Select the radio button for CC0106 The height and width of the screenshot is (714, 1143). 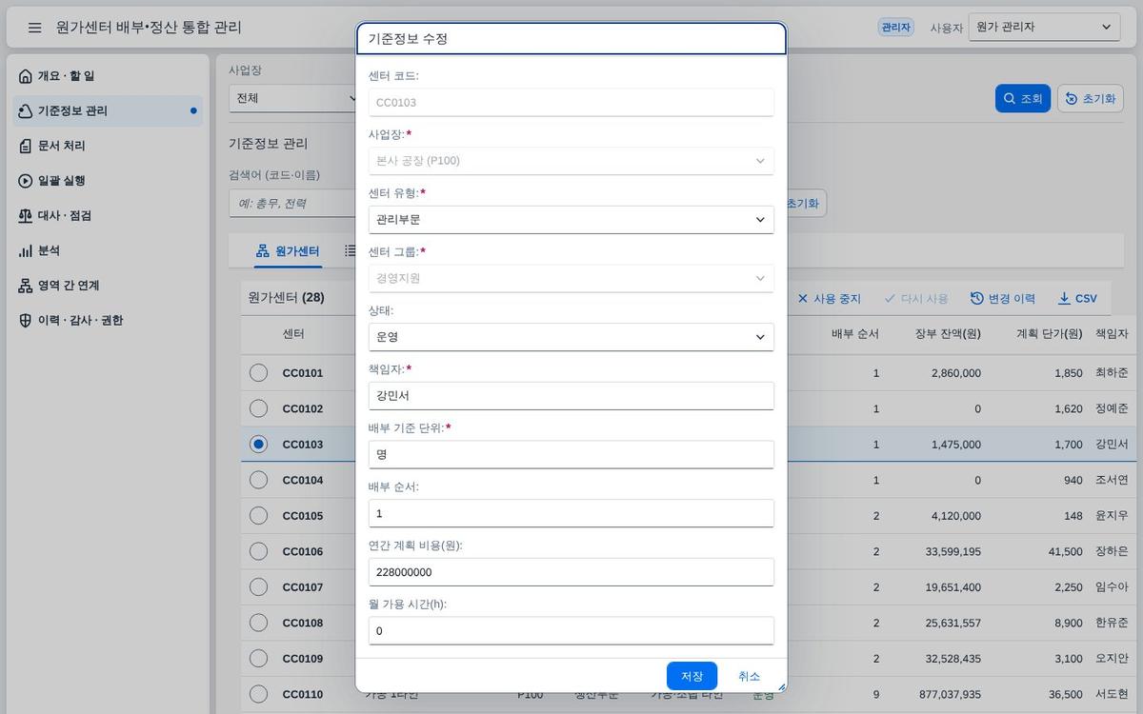pos(258,551)
